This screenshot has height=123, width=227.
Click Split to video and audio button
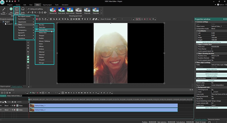pyautogui.click(x=211, y=108)
